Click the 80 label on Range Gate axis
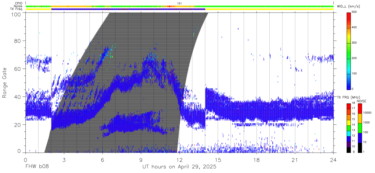The width and height of the screenshot is (375, 173). 17,41
